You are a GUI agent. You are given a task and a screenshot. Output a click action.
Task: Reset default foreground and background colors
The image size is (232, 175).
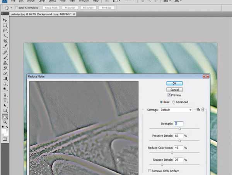coord(3,127)
